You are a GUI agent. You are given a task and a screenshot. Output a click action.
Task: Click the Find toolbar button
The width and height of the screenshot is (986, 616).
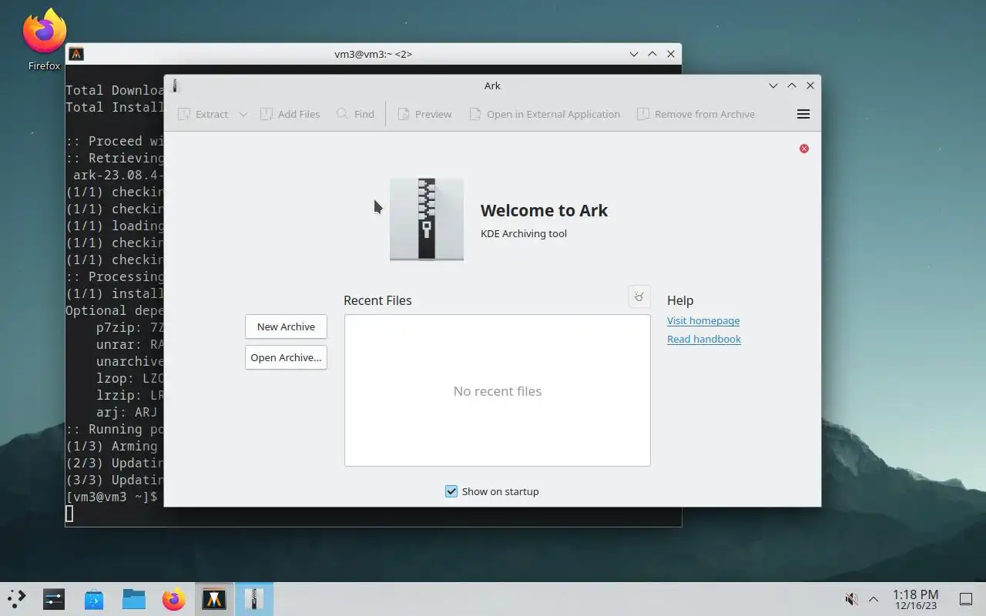pyautogui.click(x=355, y=114)
